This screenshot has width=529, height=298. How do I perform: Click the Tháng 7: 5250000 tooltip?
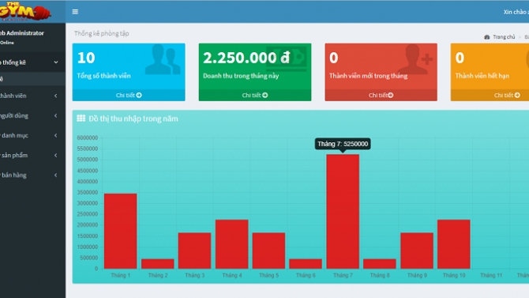coord(343,144)
